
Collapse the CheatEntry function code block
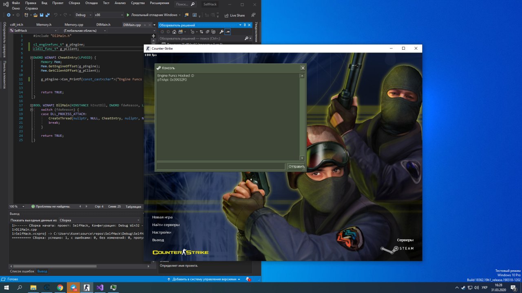[32, 57]
